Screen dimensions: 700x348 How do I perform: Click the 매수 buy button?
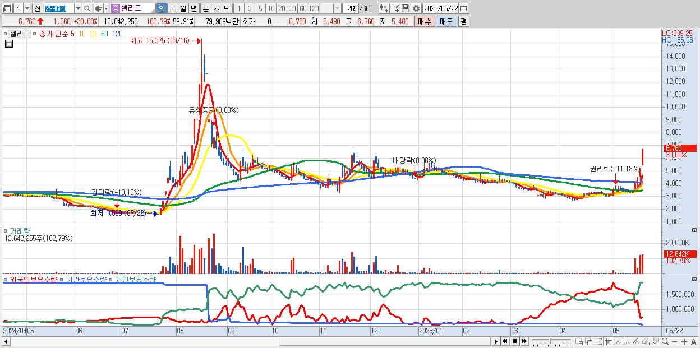point(424,21)
